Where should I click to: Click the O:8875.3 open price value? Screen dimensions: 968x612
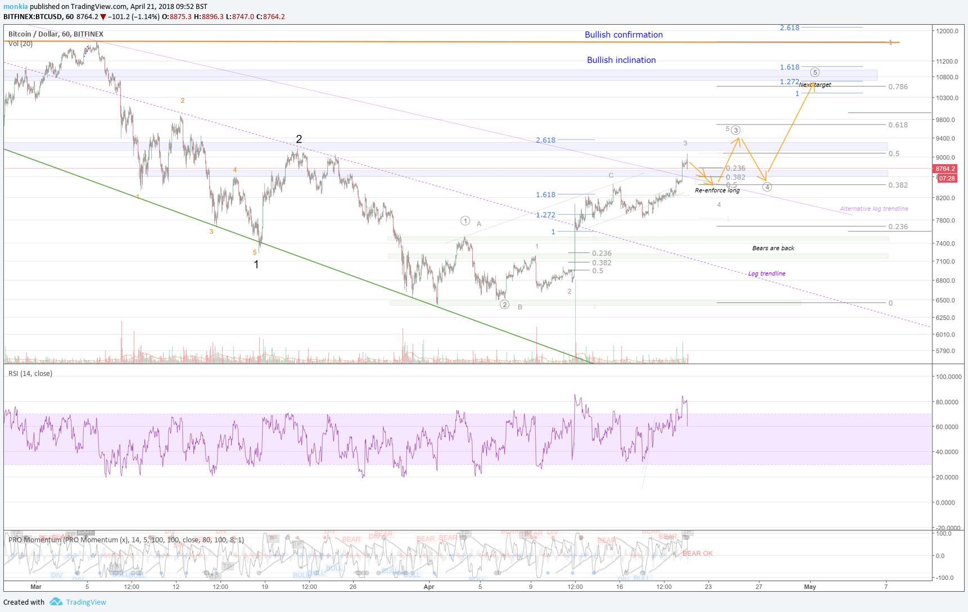tap(177, 17)
